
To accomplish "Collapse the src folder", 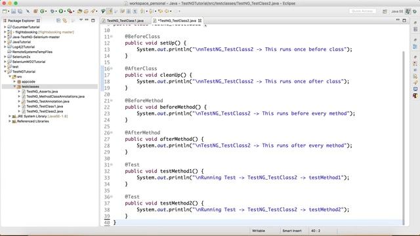I will coord(10,77).
